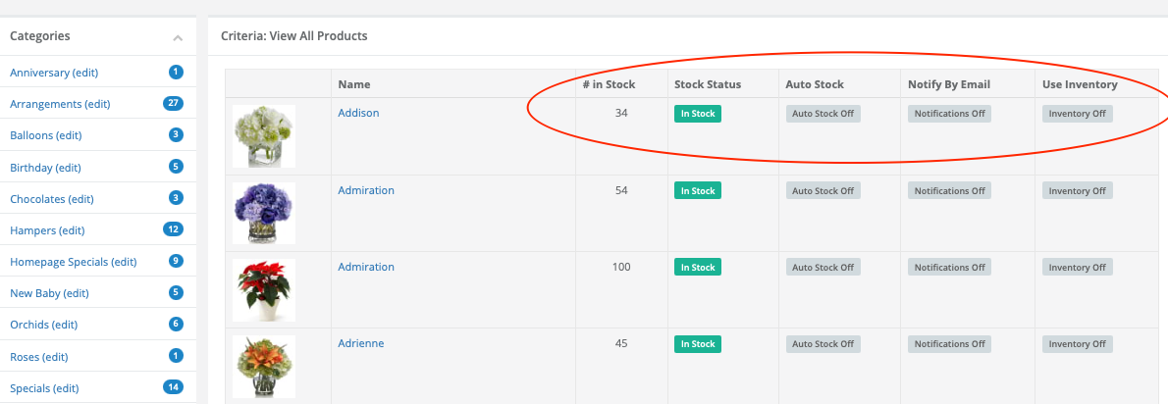This screenshot has height=404, width=1168.
Task: Click the Stock Status column header
Action: point(708,84)
